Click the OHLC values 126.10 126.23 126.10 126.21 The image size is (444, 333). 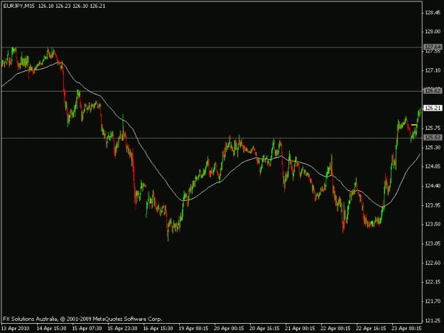72,6
